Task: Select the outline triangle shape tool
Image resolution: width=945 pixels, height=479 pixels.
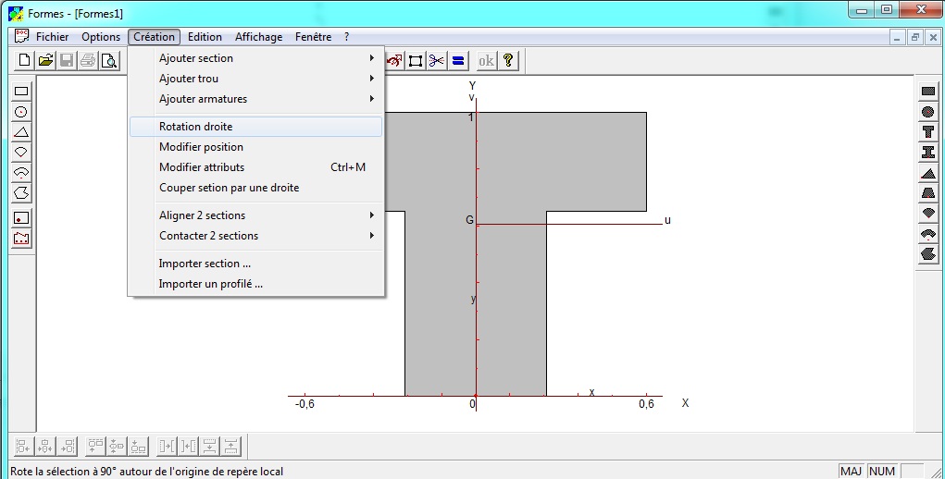Action: pos(21,132)
